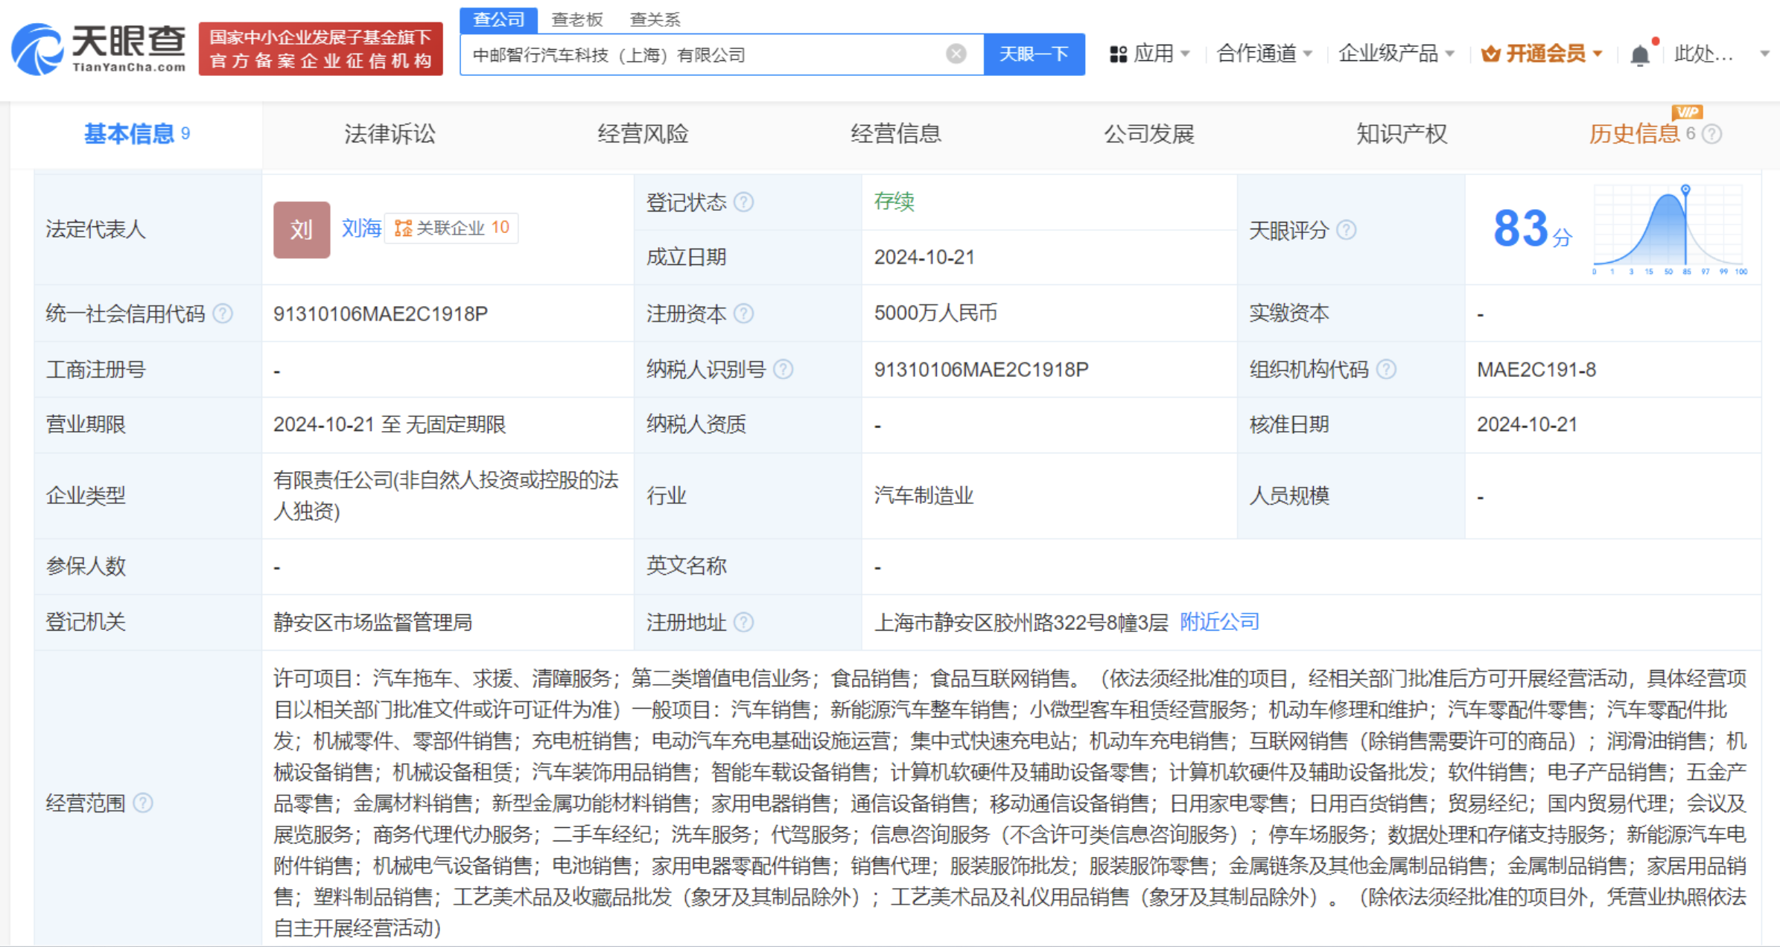
Task: Click help icon beside 天眼评分
Action: coord(1346,230)
